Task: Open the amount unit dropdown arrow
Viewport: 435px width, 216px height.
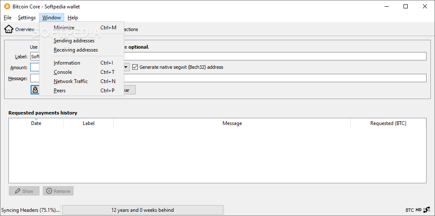Action: tap(126, 67)
